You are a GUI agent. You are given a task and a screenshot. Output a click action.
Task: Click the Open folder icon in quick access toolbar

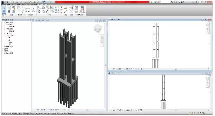pos(8,2)
